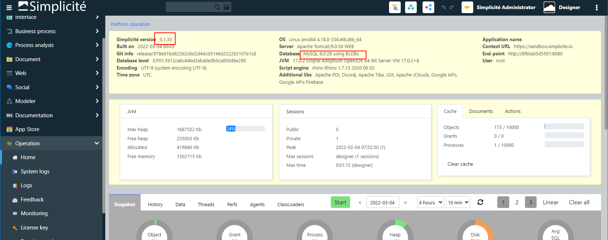Open the 6 hours range dropdown
Image resolution: width=608 pixels, height=240 pixels.
430,202
